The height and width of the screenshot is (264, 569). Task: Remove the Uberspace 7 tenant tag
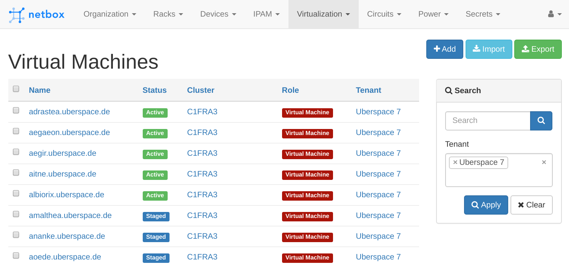pos(455,163)
